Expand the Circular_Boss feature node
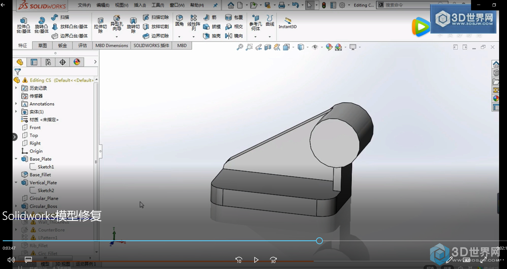Screen dimensions: 507x269 point(16,206)
